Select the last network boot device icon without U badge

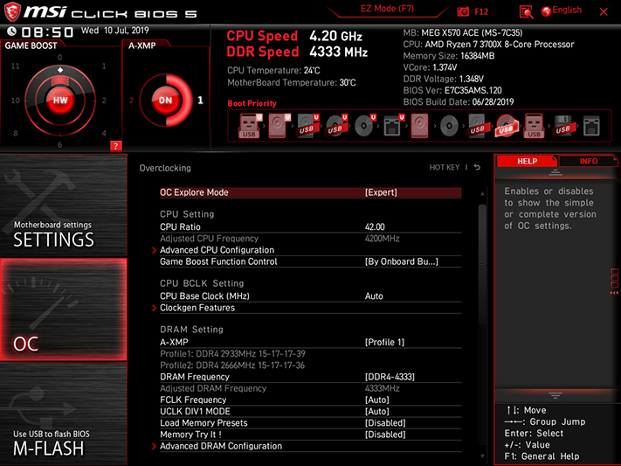pos(591,126)
